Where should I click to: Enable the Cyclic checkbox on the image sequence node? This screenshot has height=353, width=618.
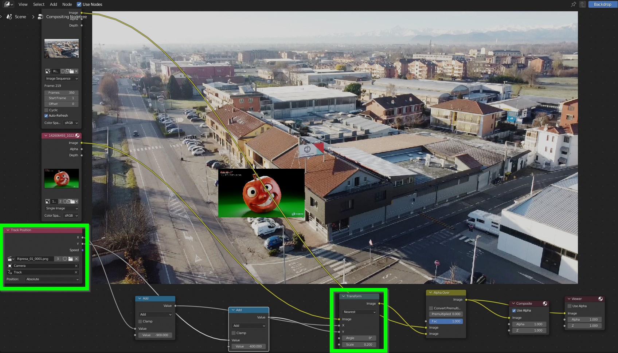(x=46, y=110)
